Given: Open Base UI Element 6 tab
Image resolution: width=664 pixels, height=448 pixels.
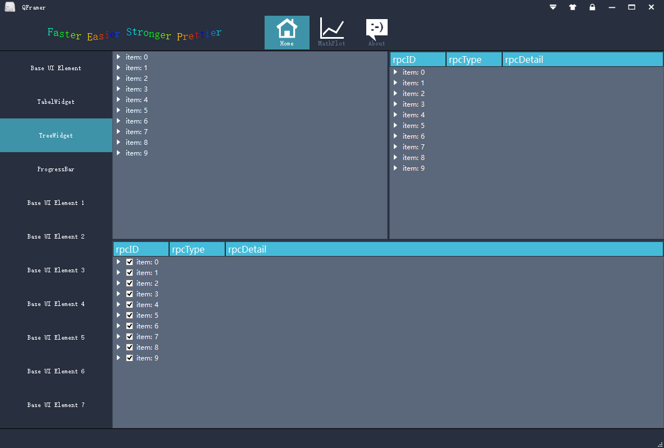Looking at the screenshot, I should pyautogui.click(x=56, y=371).
